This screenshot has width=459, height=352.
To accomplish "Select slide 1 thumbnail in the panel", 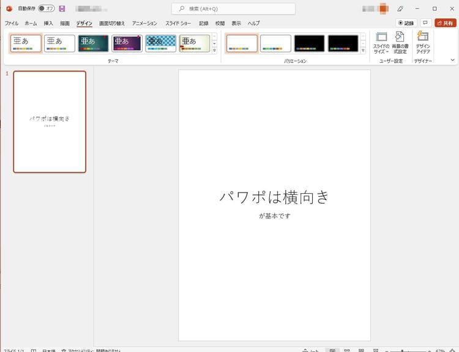I will [x=50, y=122].
